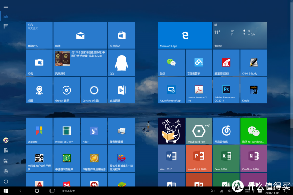293x195 pixels.
Task: Launch Microsoft Edge tile
Action: coord(185,35)
